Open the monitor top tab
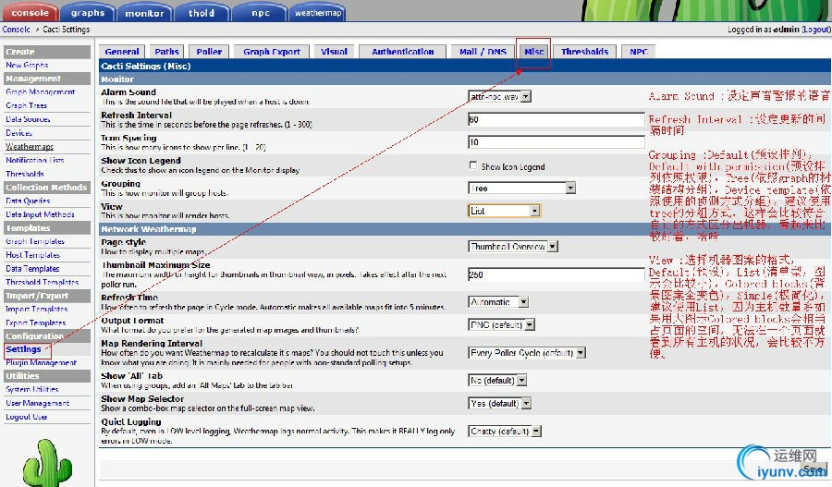The image size is (832, 487). 144,12
